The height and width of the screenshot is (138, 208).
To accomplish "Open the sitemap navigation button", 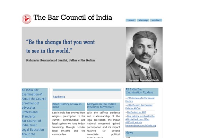I will (x=143, y=20).
